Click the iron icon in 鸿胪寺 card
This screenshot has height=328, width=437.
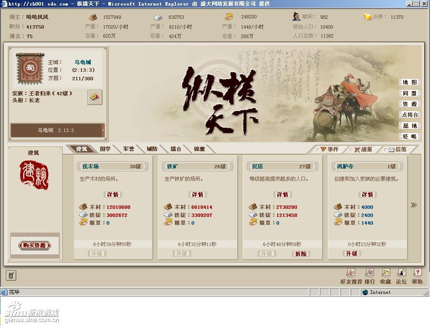point(338,215)
